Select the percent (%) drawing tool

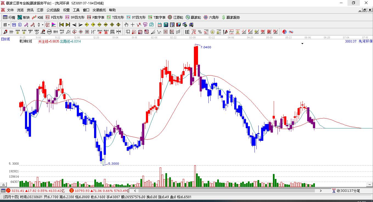[200, 32]
